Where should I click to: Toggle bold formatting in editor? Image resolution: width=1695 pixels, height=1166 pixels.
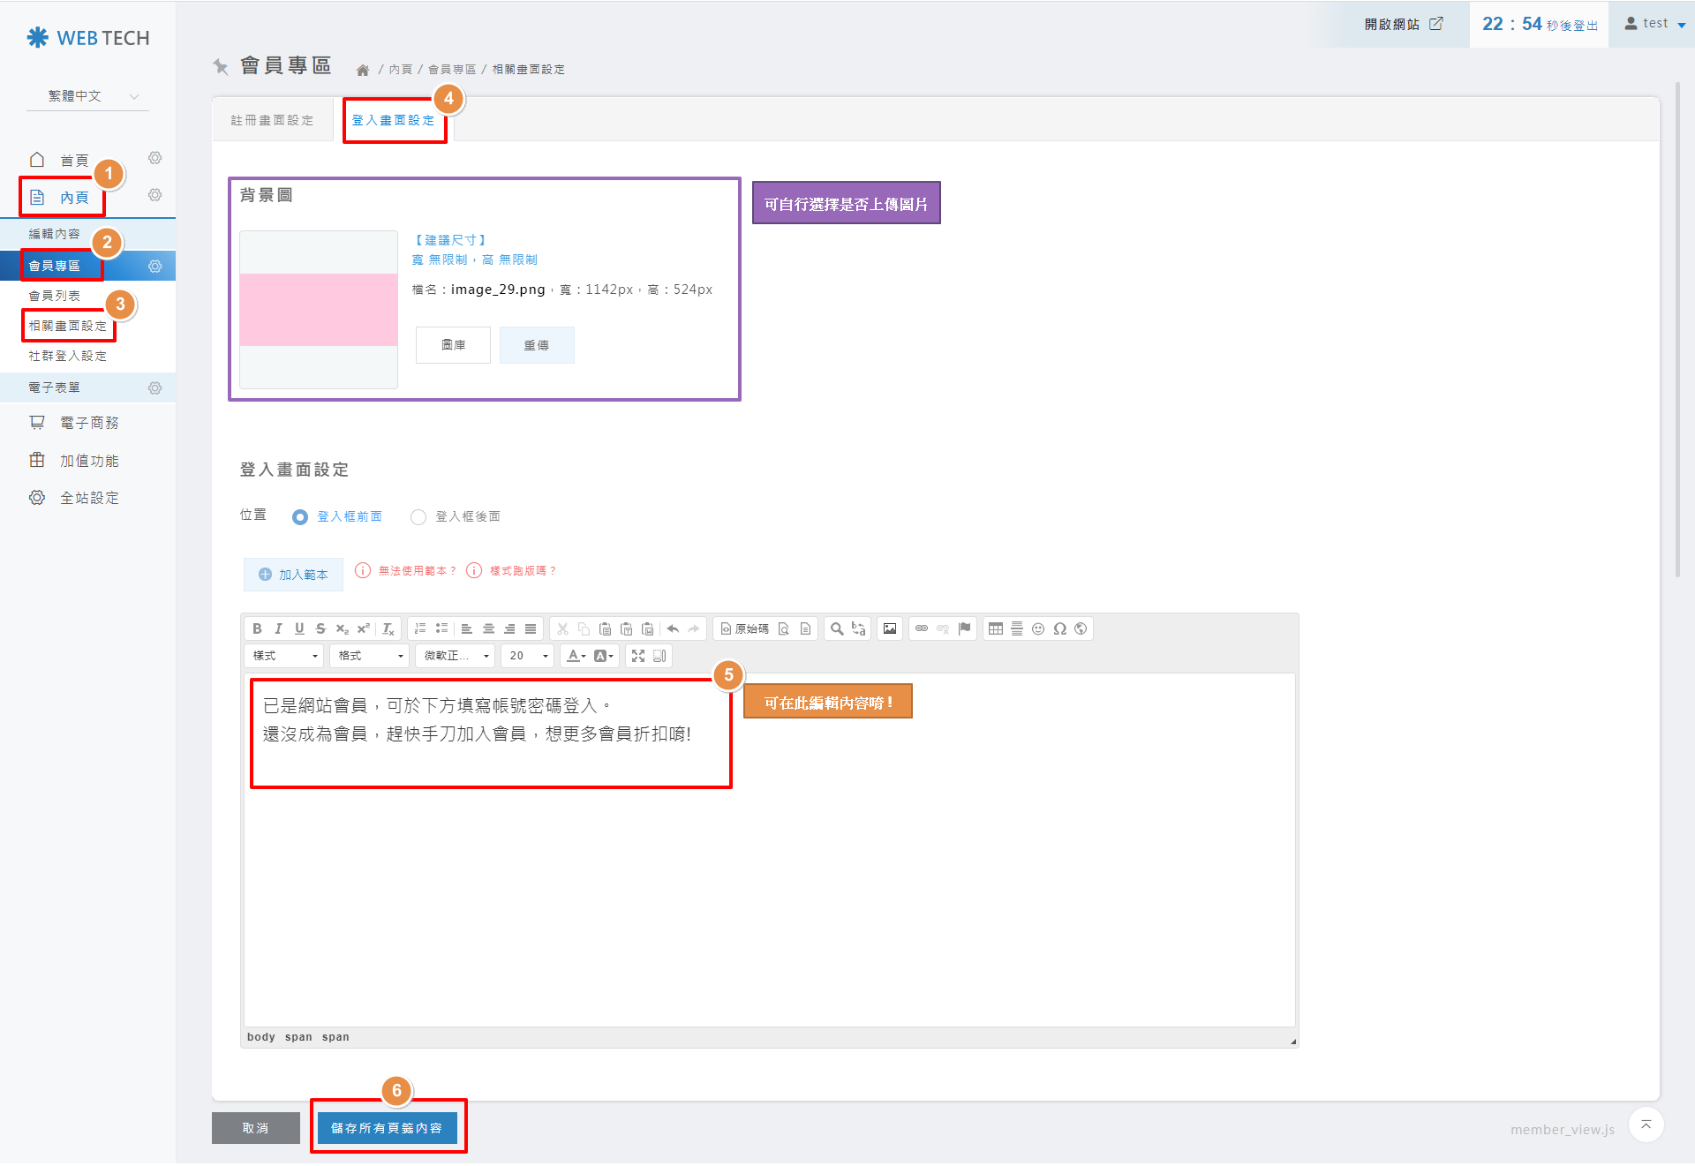tap(257, 628)
